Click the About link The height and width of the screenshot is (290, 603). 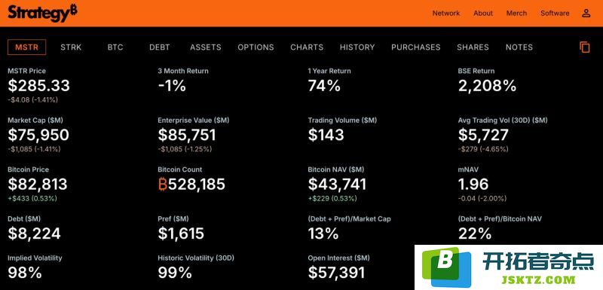pos(483,13)
